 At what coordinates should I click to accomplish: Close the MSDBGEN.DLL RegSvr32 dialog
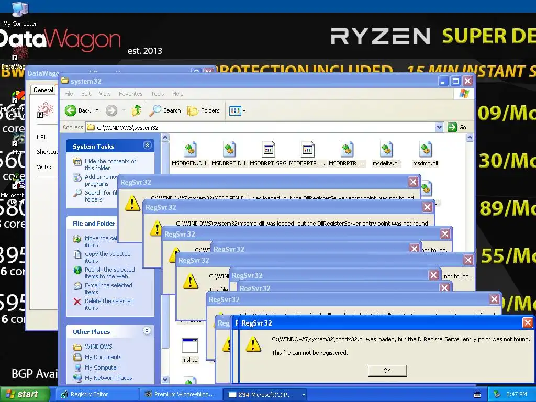414,182
